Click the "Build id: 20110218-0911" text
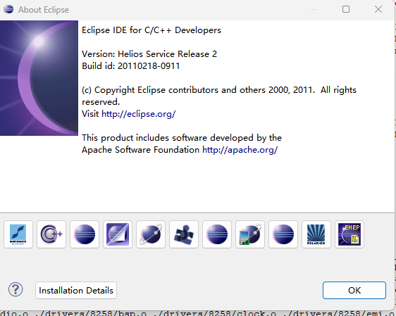 click(131, 66)
